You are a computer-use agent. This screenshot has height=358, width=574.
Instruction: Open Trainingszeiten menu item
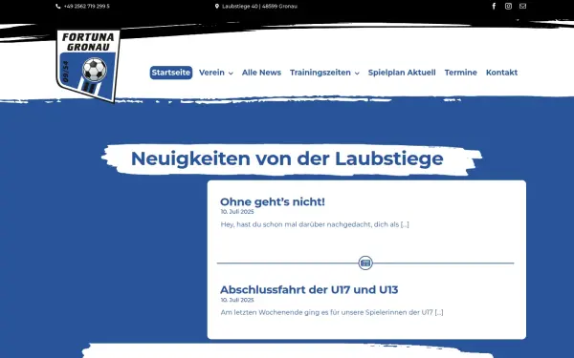[x=320, y=73]
